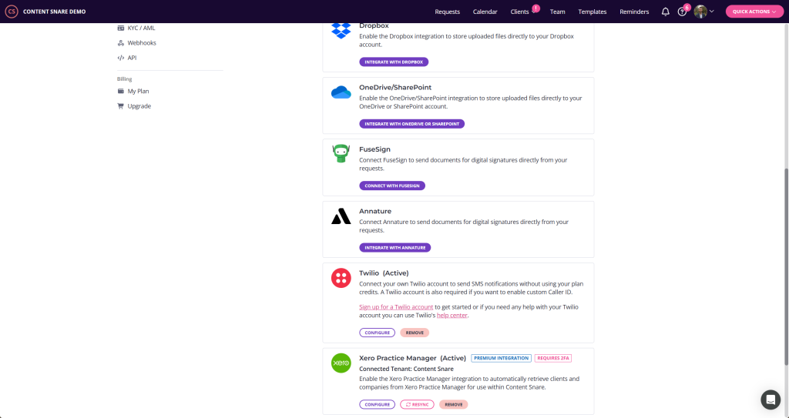
Task: Navigate to the Team page
Action: click(x=558, y=12)
